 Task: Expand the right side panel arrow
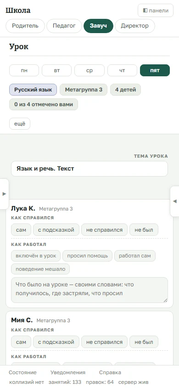(x=174, y=201)
